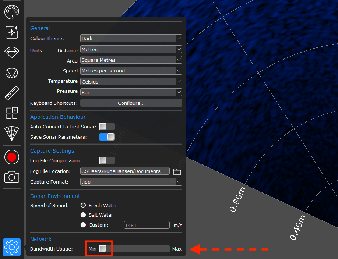Click the Network section heading
The height and width of the screenshot is (259, 338).
[41, 239]
